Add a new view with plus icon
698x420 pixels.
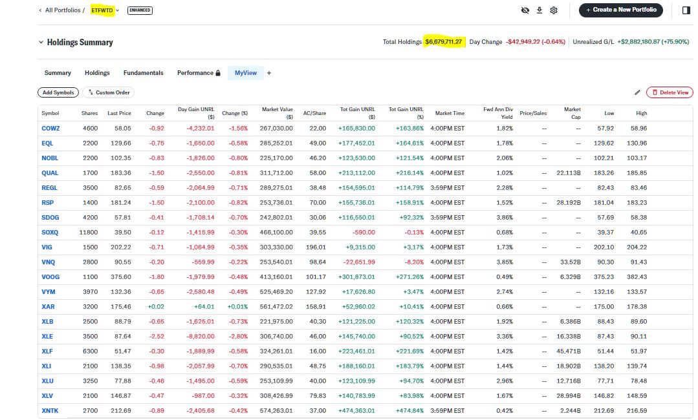[269, 73]
